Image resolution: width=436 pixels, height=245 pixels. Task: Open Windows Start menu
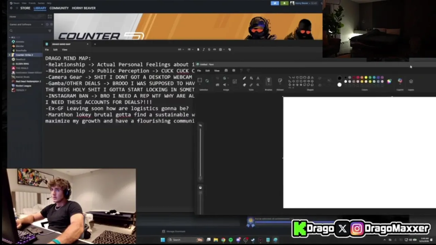[x=163, y=240]
